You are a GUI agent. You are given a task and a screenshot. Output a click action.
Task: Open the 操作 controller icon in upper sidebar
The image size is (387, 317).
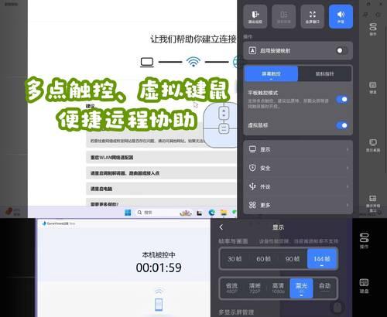(x=373, y=29)
